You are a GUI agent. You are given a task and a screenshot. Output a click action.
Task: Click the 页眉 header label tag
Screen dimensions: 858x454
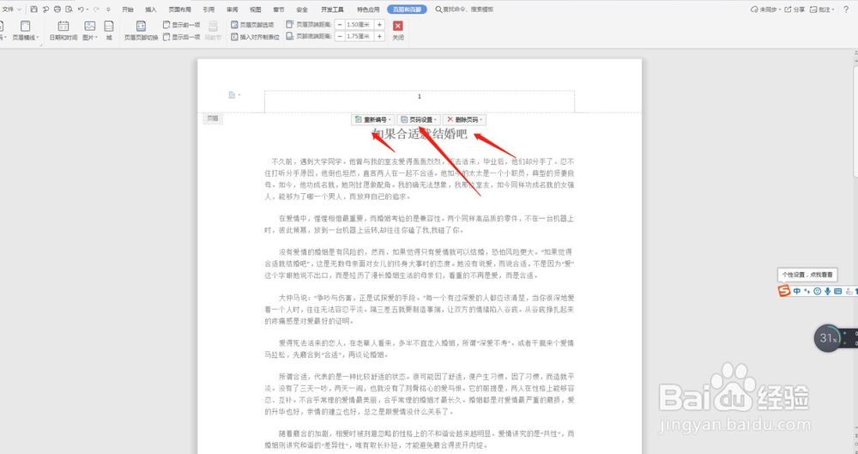(x=212, y=118)
